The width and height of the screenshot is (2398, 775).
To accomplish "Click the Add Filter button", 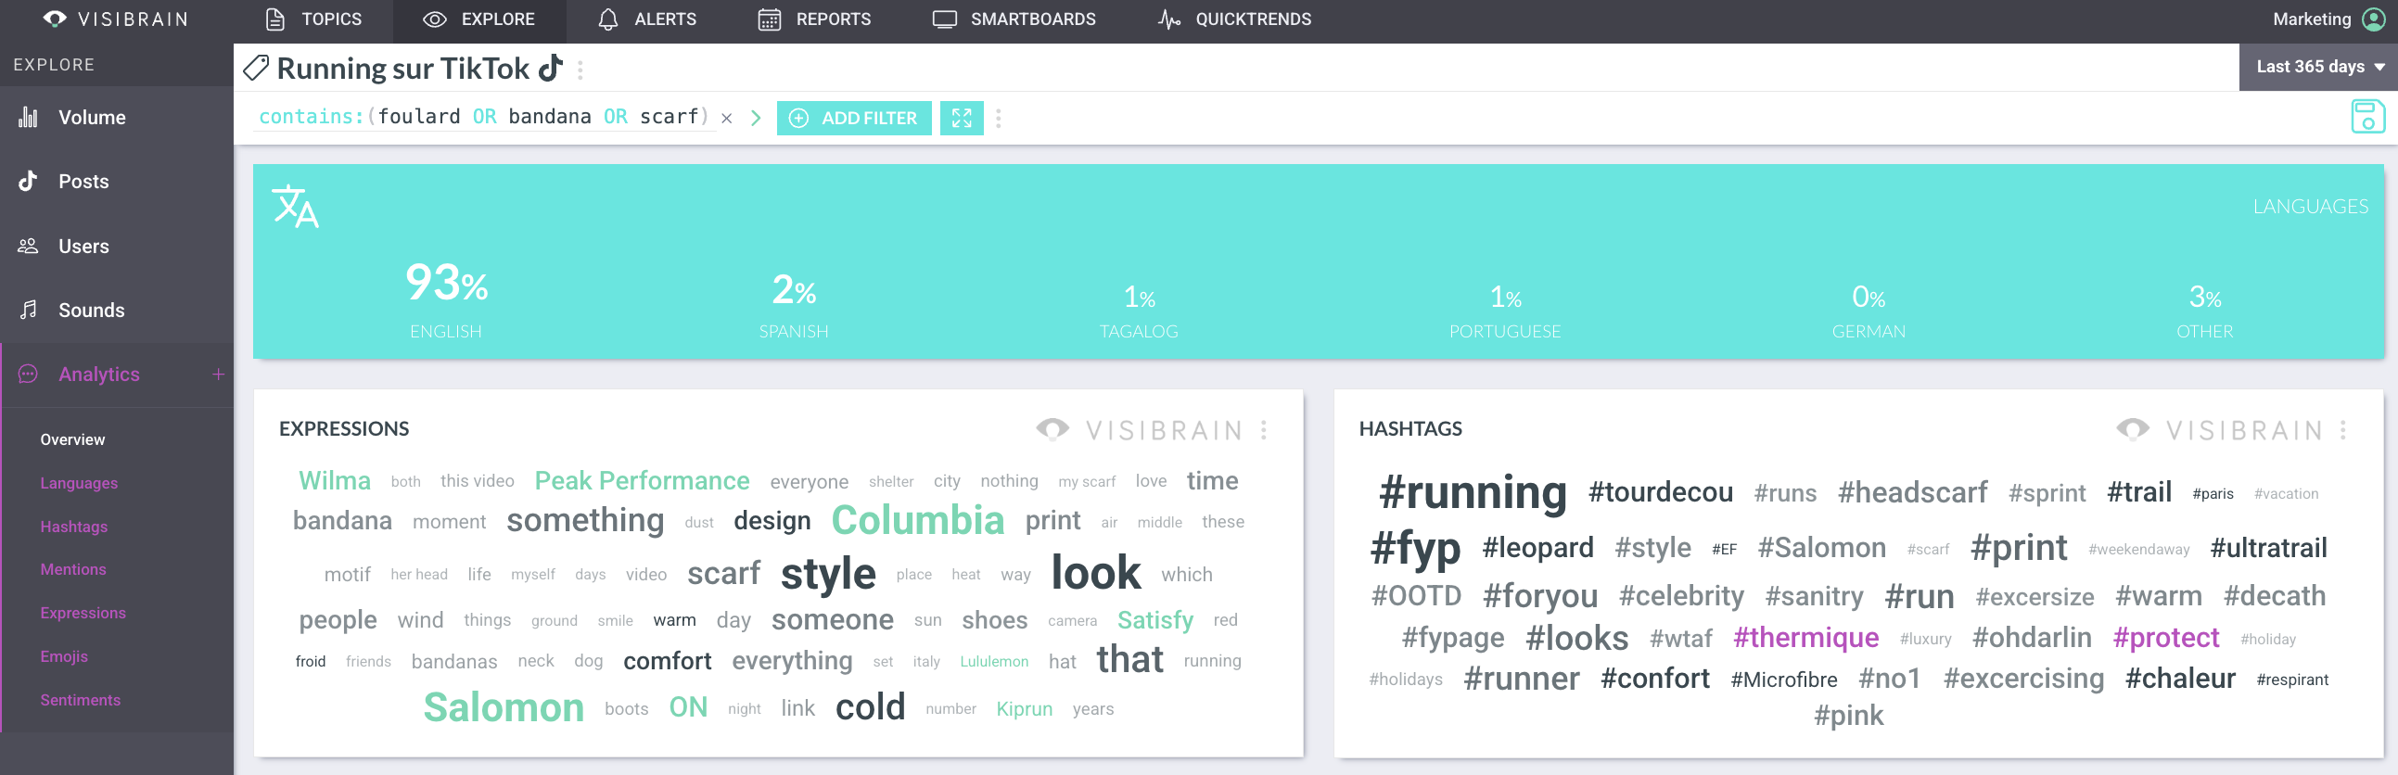I will (x=854, y=118).
